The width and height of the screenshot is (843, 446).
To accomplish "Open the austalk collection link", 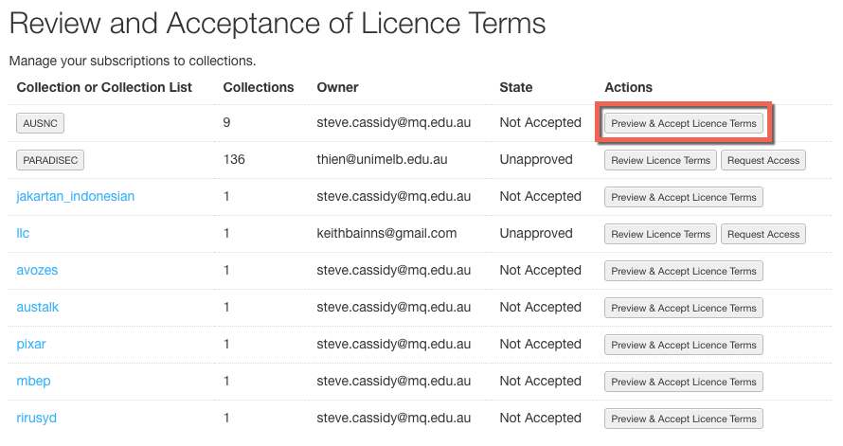I will (38, 308).
